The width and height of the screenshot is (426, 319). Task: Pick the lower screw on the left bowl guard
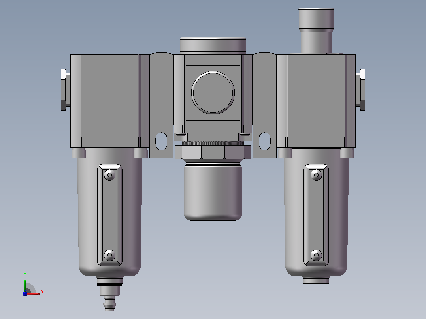[x=110, y=255]
